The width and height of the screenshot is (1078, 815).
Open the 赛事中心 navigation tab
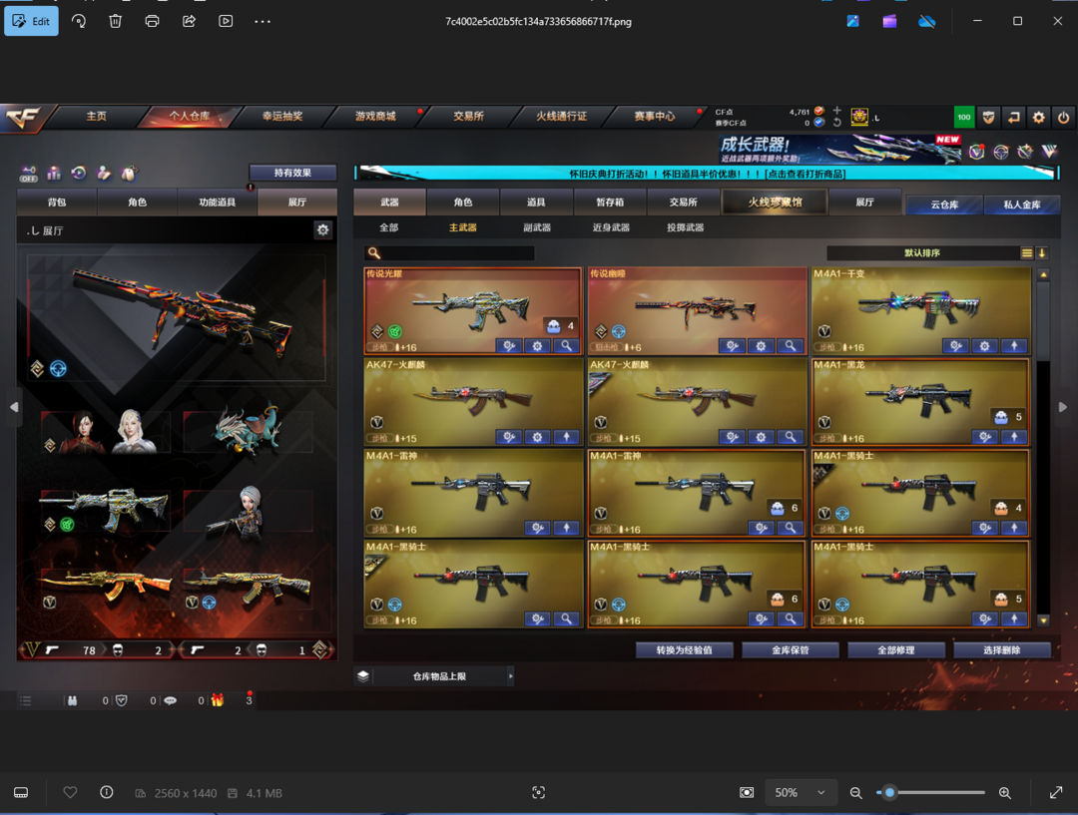click(x=655, y=116)
